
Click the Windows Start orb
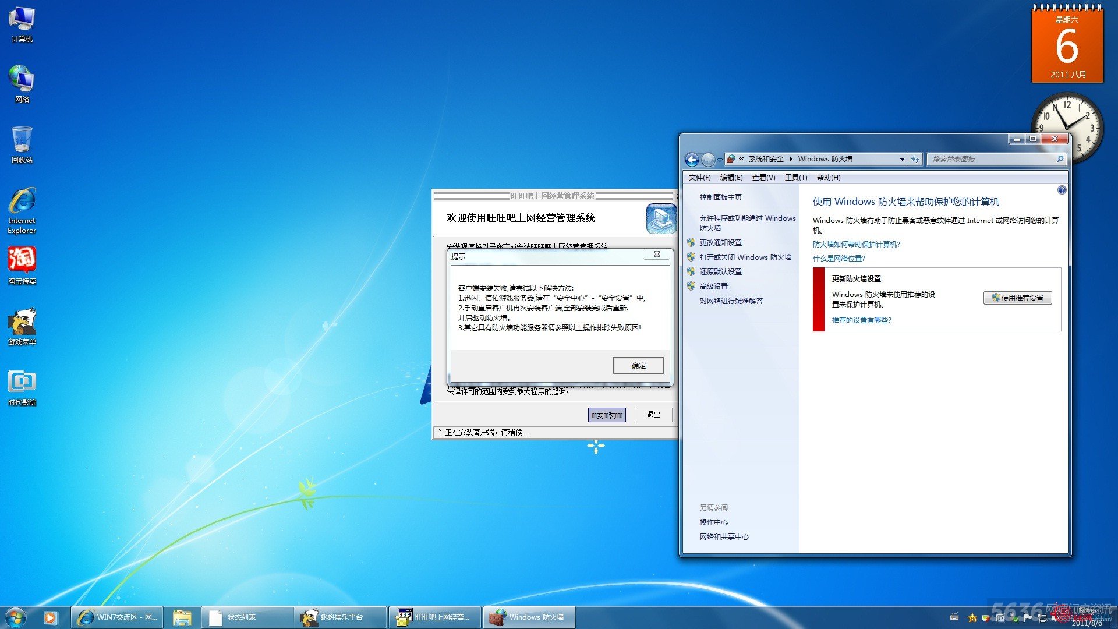pos(16,617)
